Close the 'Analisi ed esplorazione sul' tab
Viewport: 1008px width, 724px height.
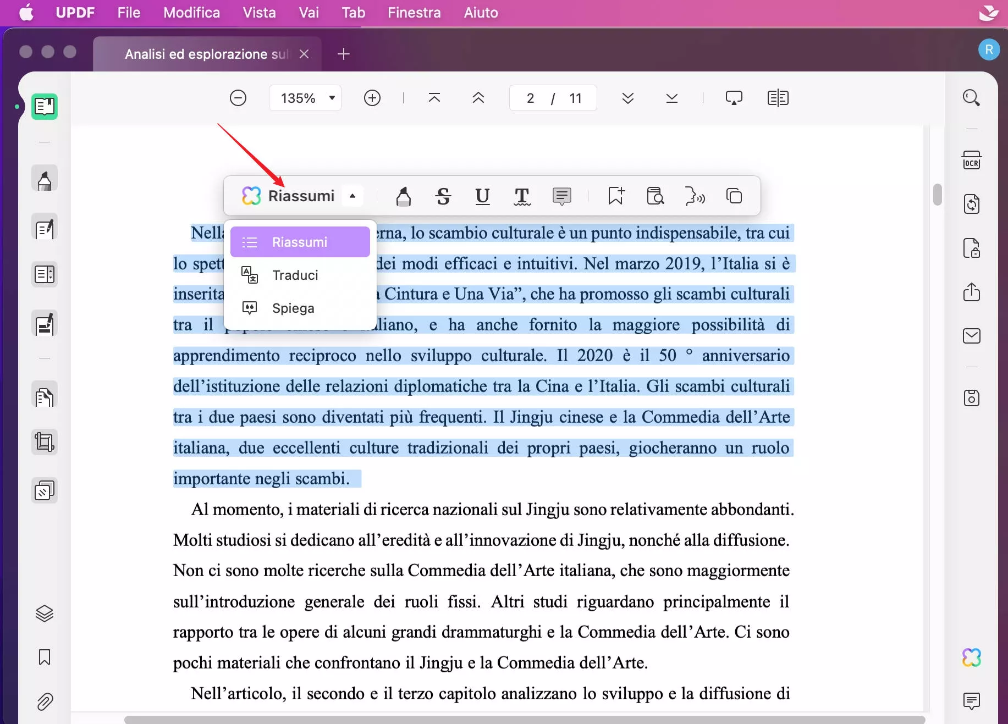(304, 54)
